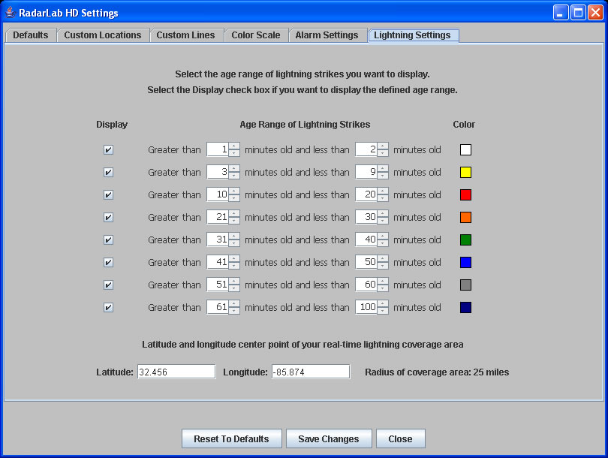Toggle Display checkbox for 21–30 minutes row

tap(109, 217)
